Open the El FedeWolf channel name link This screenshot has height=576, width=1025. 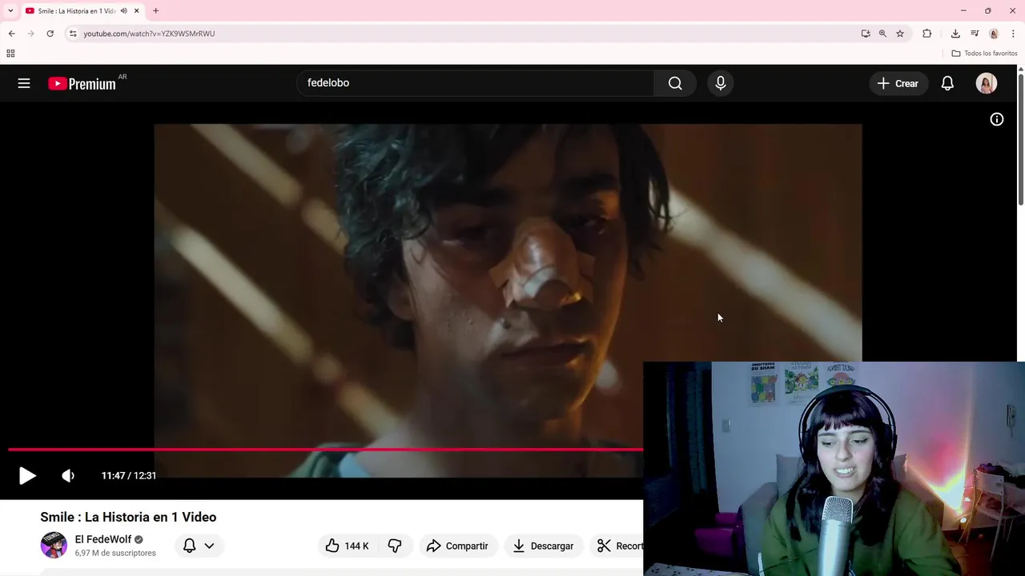point(103,539)
